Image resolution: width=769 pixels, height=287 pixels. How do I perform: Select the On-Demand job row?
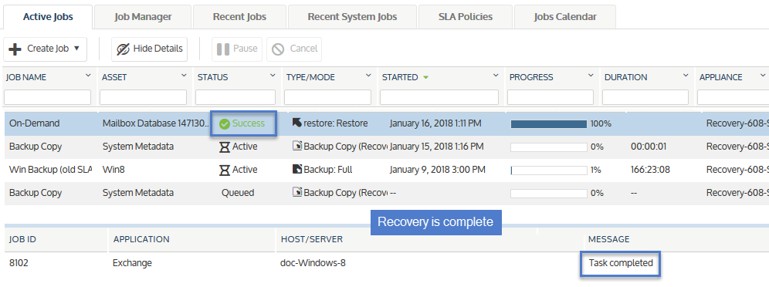(x=387, y=123)
